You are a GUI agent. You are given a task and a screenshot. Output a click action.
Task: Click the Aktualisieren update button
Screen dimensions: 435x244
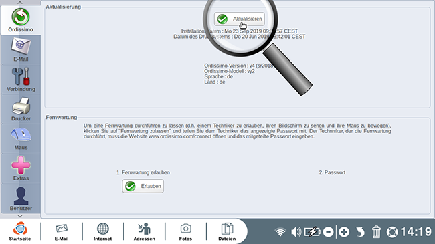pyautogui.click(x=240, y=19)
